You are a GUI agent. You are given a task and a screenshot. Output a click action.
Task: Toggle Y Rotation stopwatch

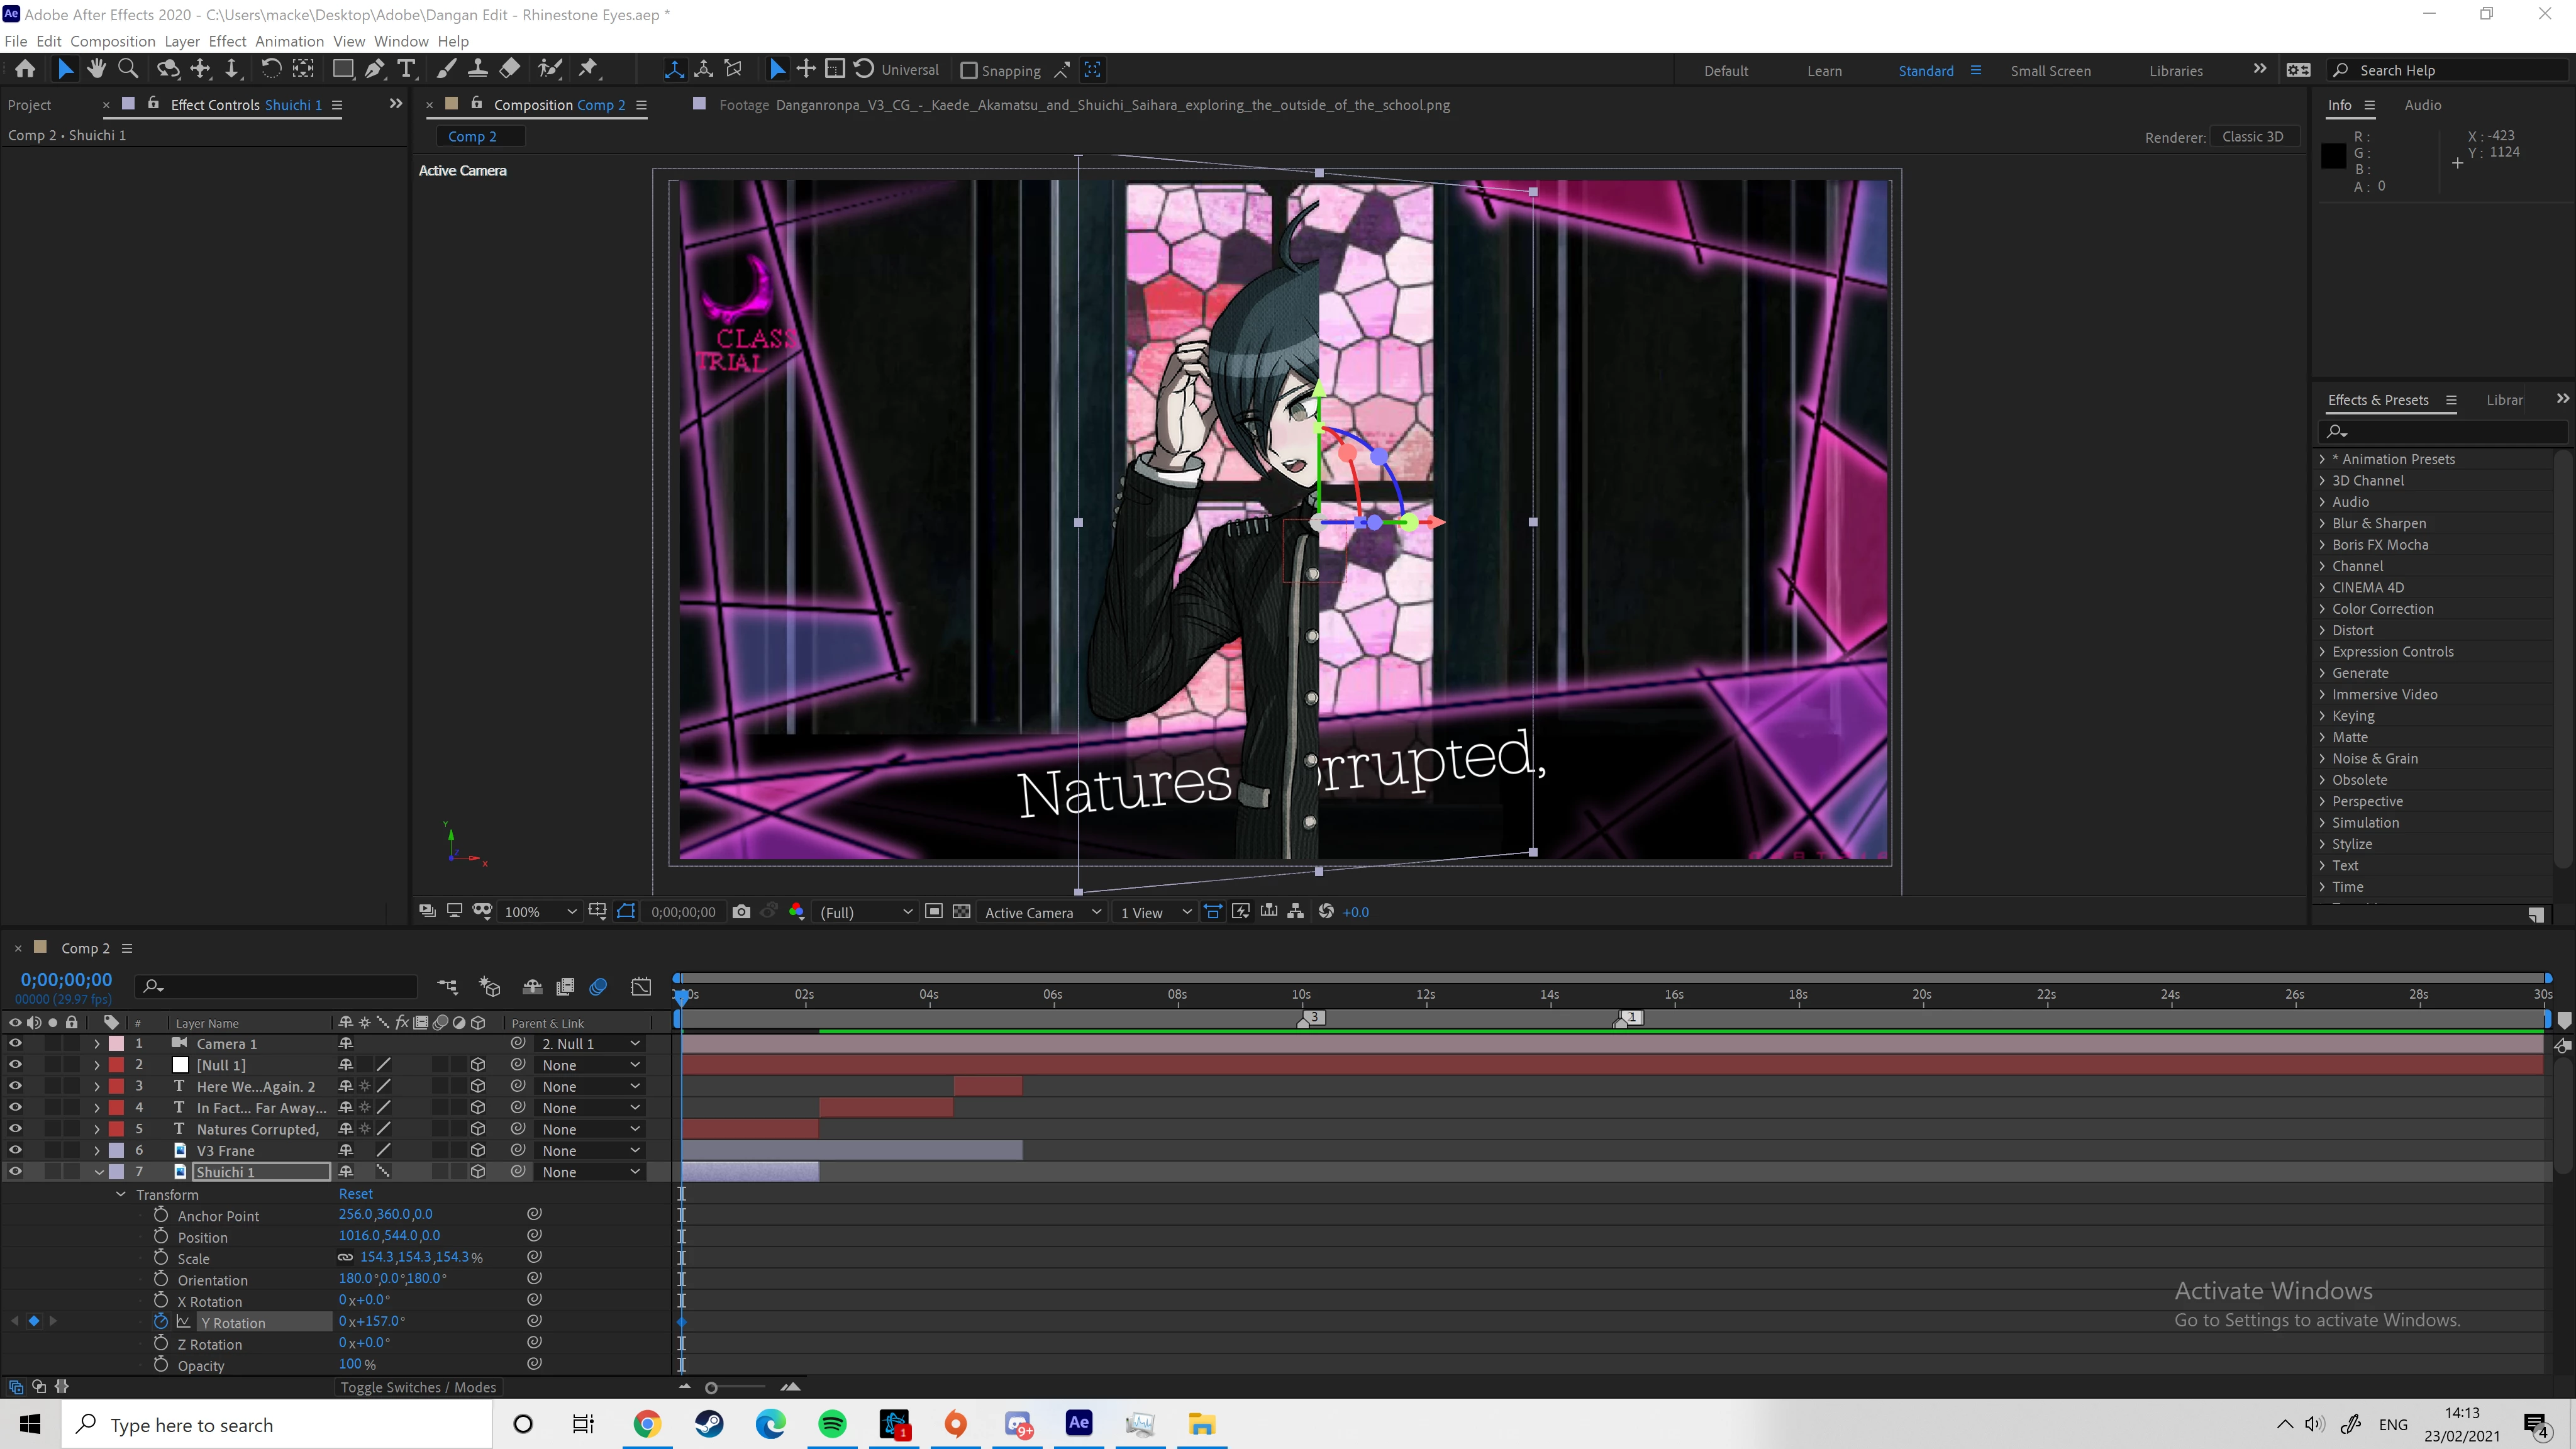(x=161, y=1321)
